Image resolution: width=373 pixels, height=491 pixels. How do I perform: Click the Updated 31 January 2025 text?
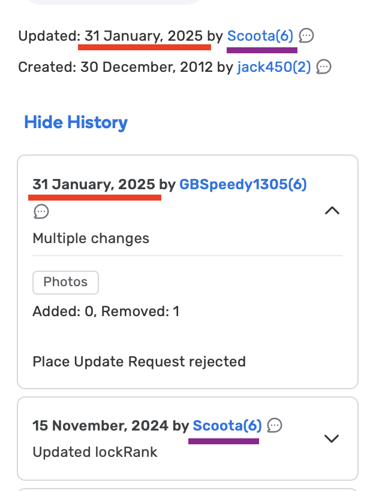click(x=110, y=36)
